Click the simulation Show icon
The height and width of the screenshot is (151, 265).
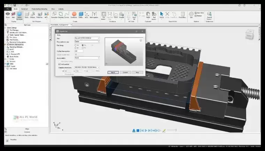pyautogui.click(x=116, y=14)
